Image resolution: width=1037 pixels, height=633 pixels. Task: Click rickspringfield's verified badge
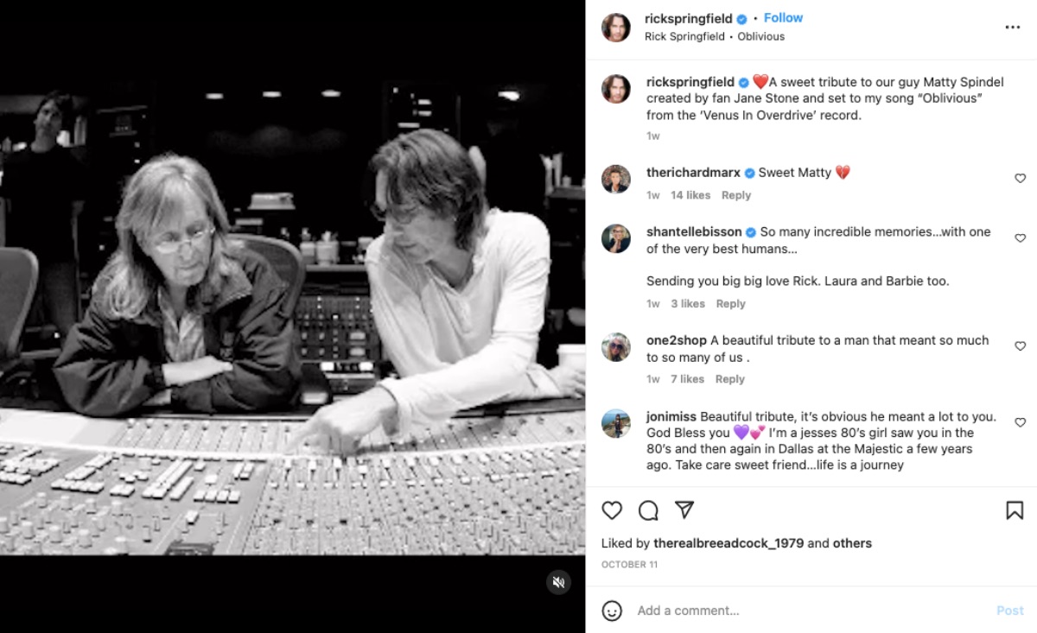click(x=741, y=17)
